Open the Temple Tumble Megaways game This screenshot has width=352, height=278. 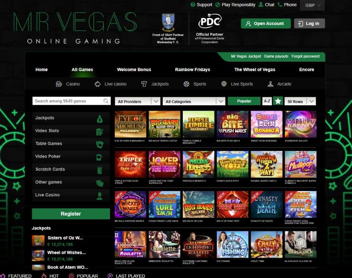198,124
